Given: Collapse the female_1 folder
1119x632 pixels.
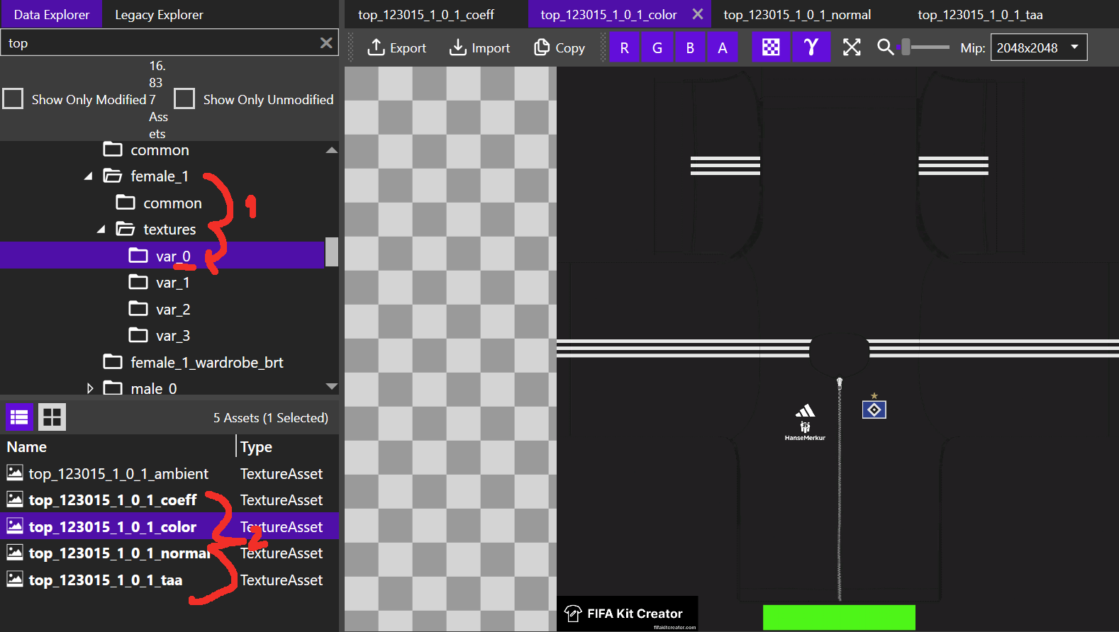Looking at the screenshot, I should 88,176.
